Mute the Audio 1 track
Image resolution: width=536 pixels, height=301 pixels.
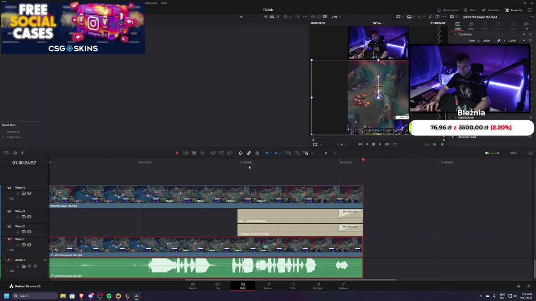[35, 266]
